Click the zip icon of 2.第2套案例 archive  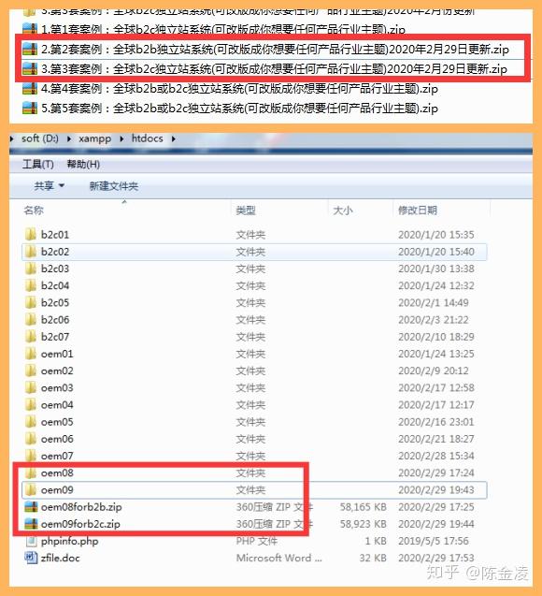(30, 49)
